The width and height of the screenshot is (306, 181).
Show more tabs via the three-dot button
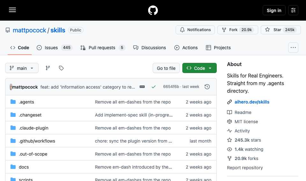(x=293, y=48)
